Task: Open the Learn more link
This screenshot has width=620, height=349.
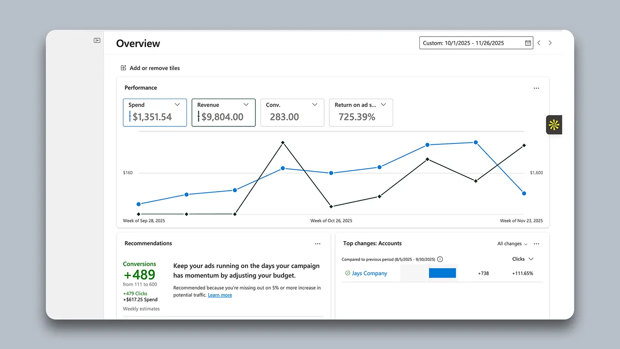Action: [x=220, y=295]
